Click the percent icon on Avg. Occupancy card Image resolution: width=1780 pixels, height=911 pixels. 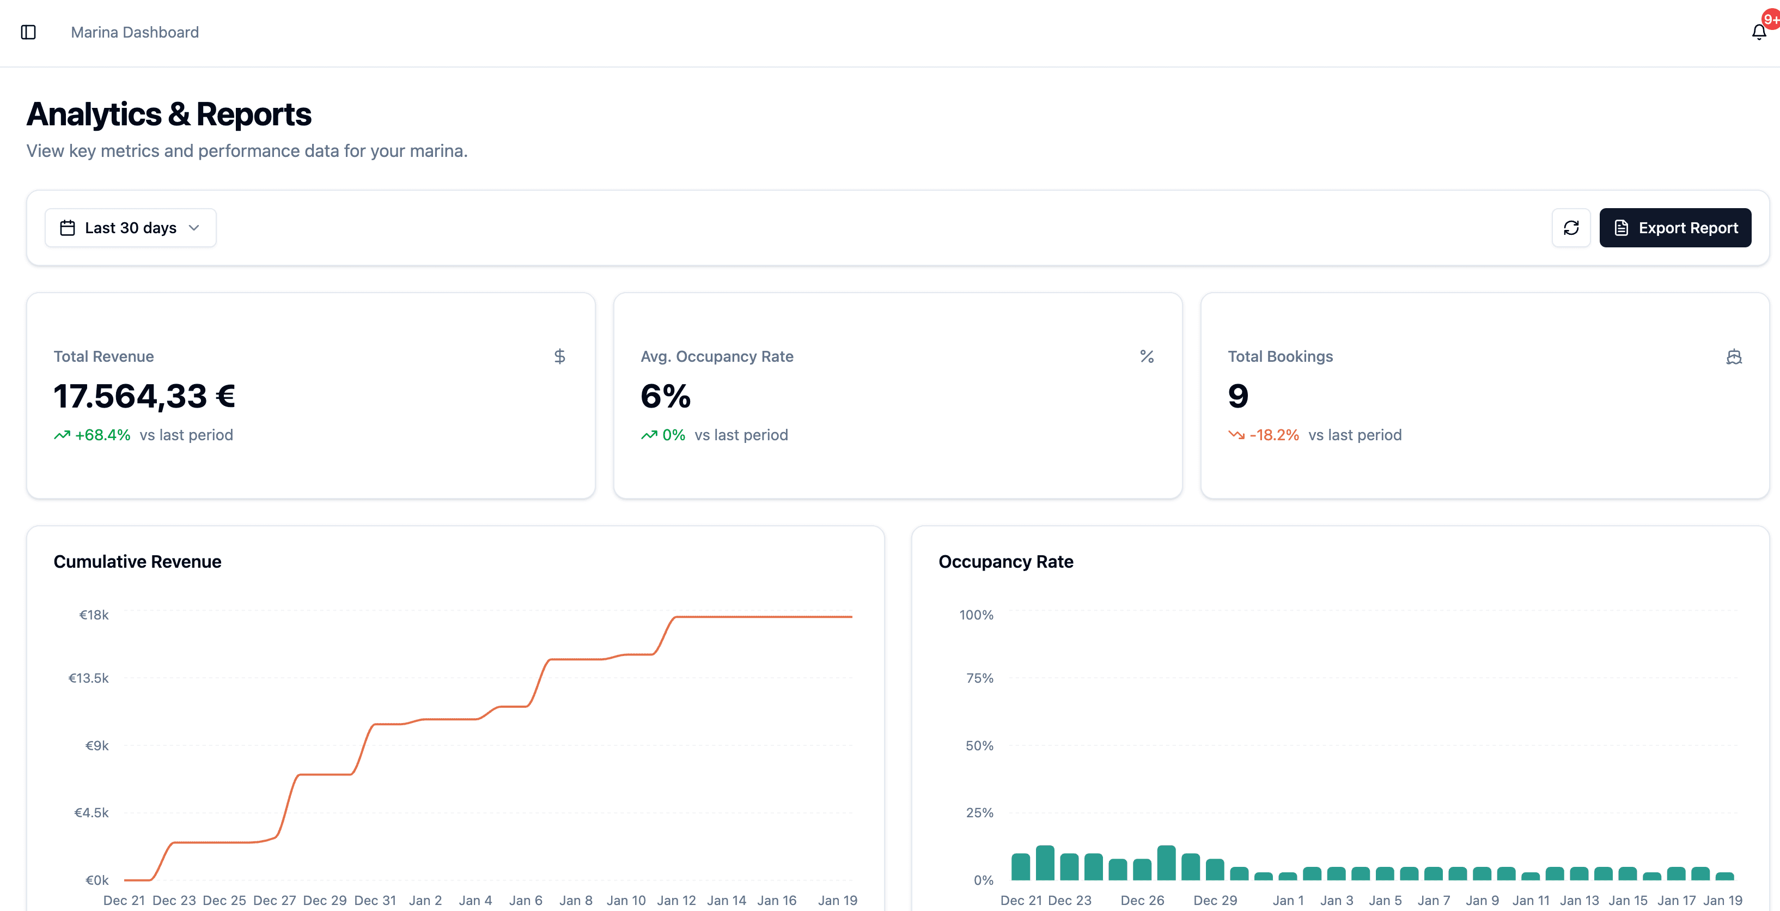[1147, 357]
